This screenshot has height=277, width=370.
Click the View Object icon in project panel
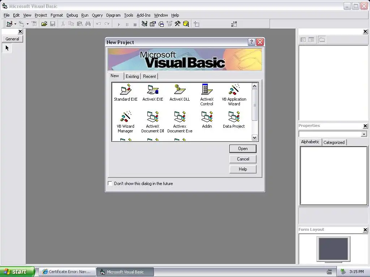pyautogui.click(x=311, y=40)
